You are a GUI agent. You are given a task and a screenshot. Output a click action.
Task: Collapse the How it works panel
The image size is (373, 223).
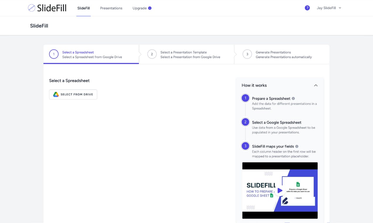pos(316,85)
